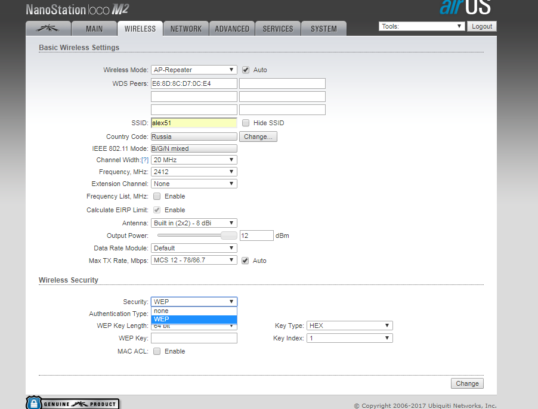The image size is (538, 409).
Task: Click the Country Code Change button
Action: tap(258, 137)
